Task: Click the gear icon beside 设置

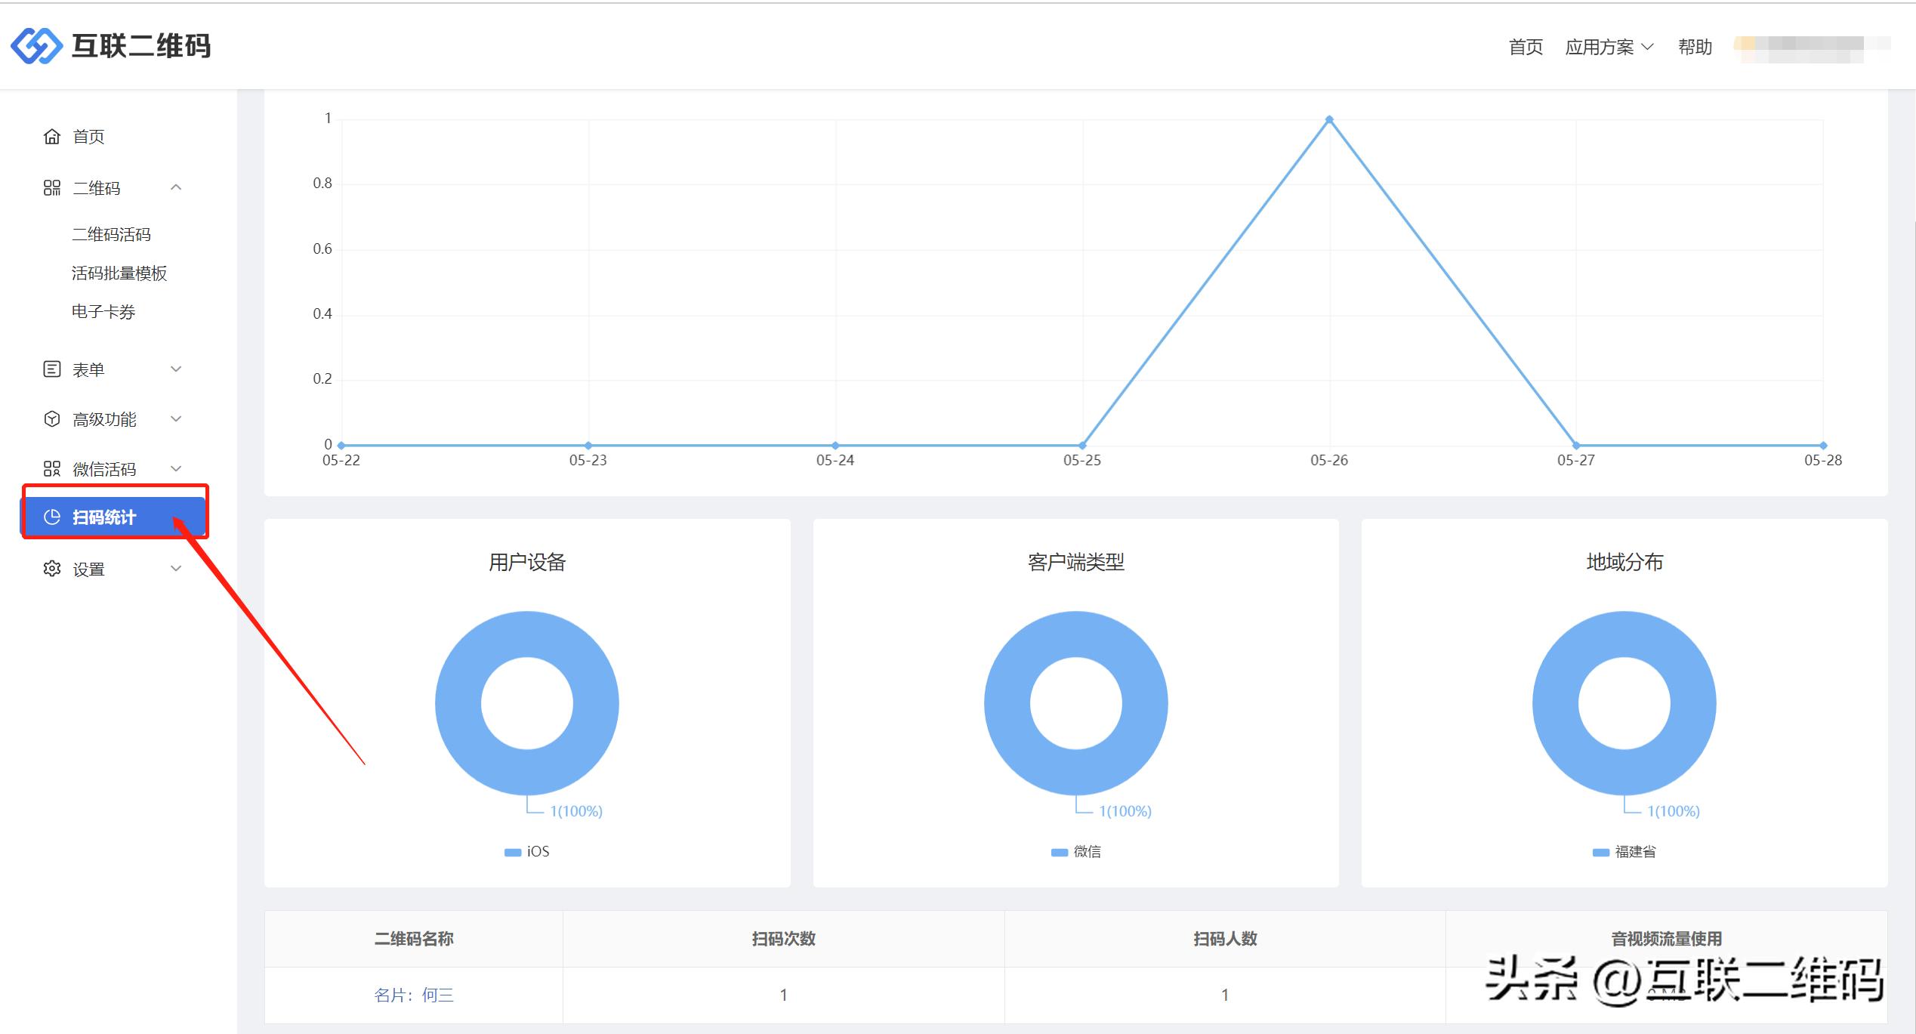Action: coord(51,569)
